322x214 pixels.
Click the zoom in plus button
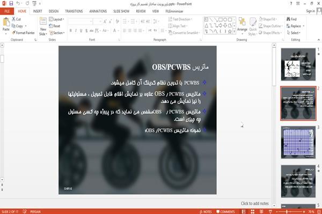pyautogui.click(x=304, y=211)
